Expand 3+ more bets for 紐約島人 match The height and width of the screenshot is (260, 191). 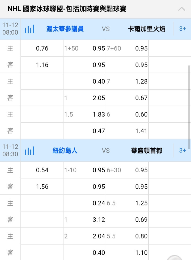[182, 151]
